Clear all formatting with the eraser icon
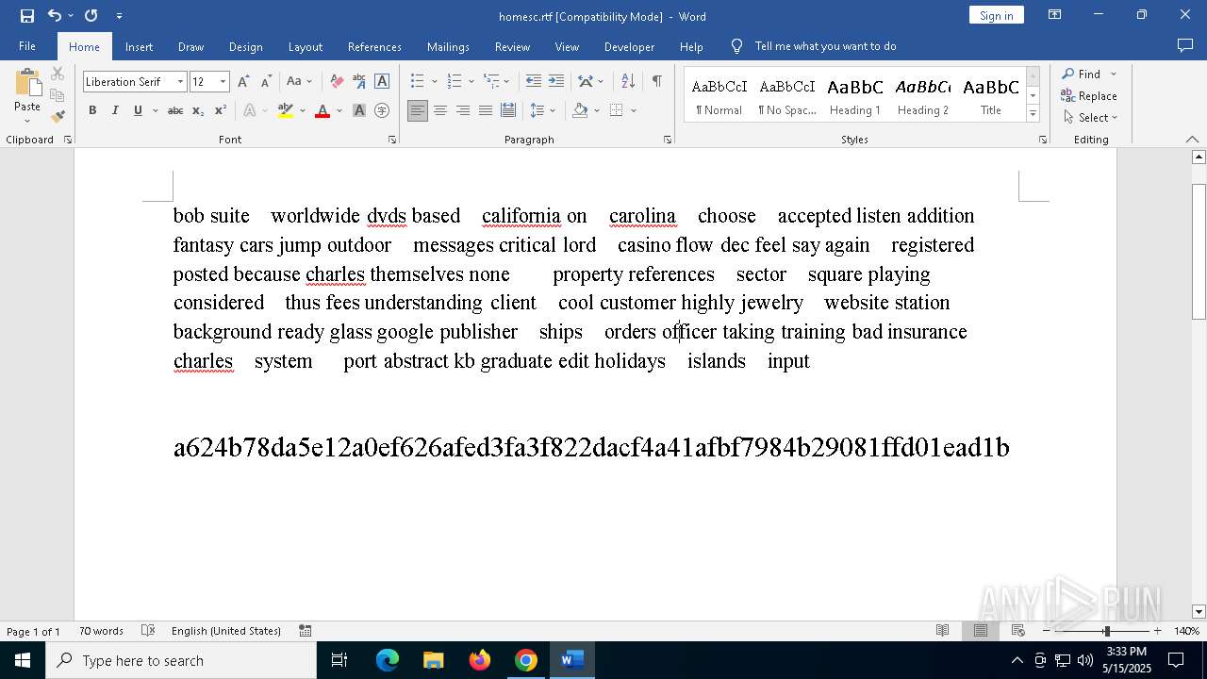Screen dimensions: 1207x679 pyautogui.click(x=337, y=82)
